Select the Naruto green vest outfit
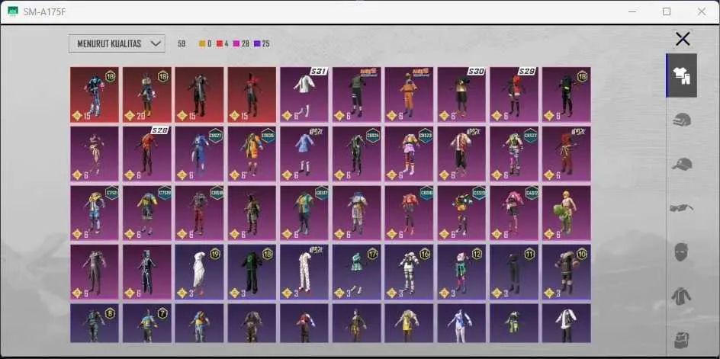 click(357, 95)
